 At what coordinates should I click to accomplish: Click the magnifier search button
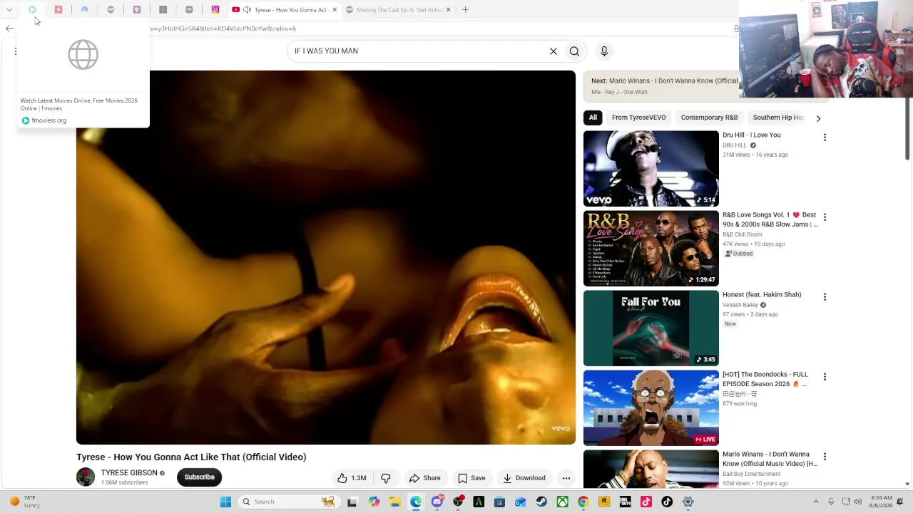tap(574, 51)
